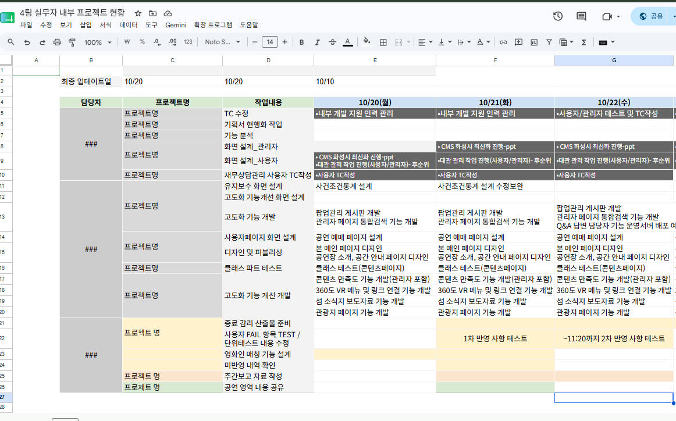Select the 최종 업데이트일 cell

[x=91, y=81]
